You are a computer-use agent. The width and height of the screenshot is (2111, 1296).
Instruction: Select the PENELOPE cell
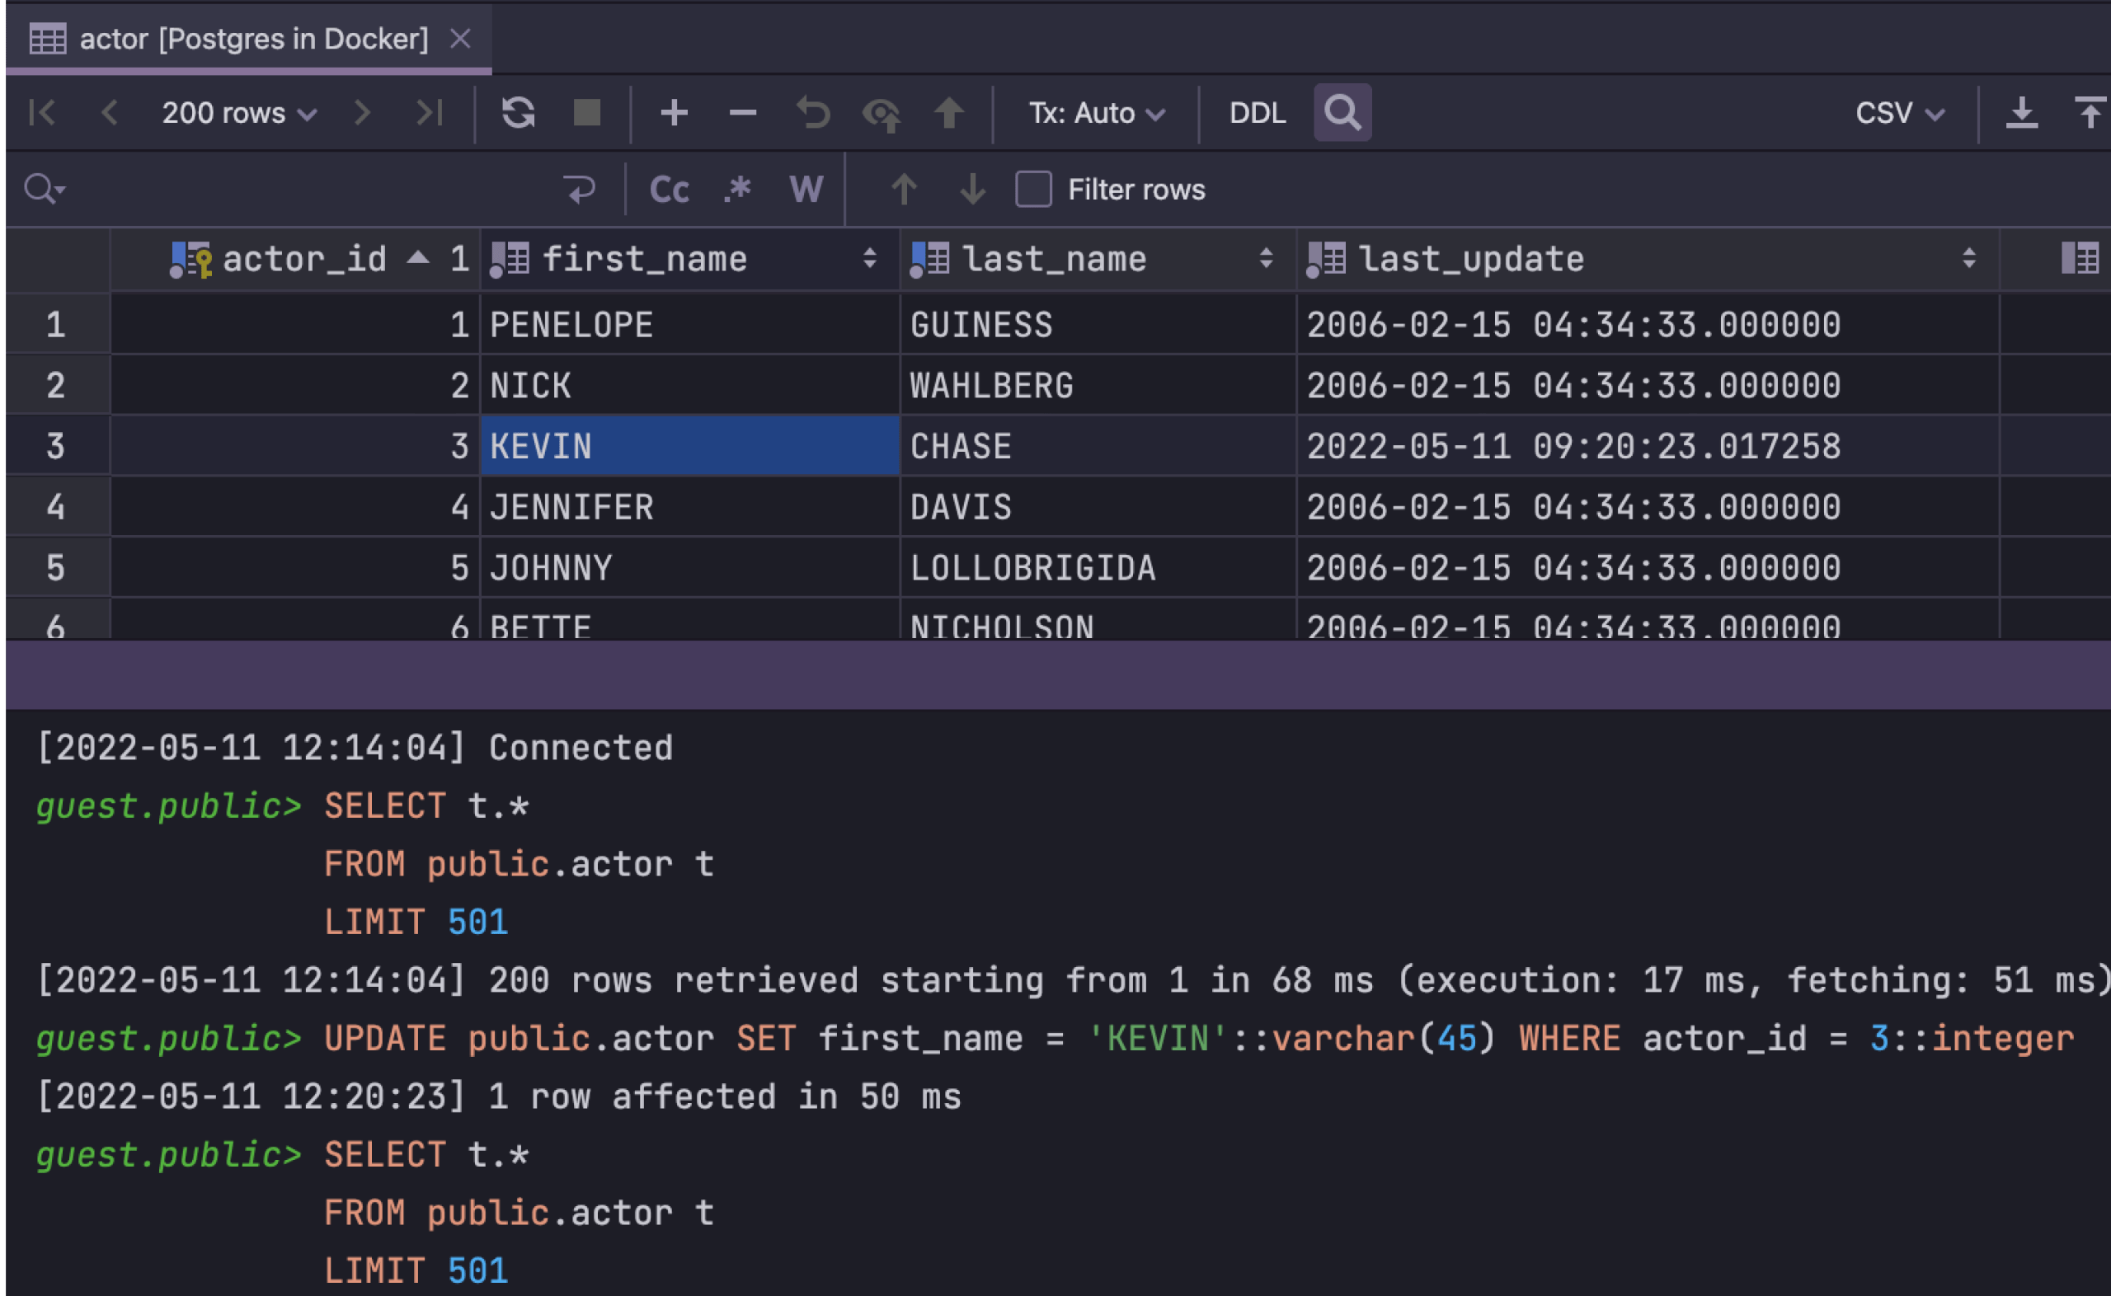coord(690,324)
